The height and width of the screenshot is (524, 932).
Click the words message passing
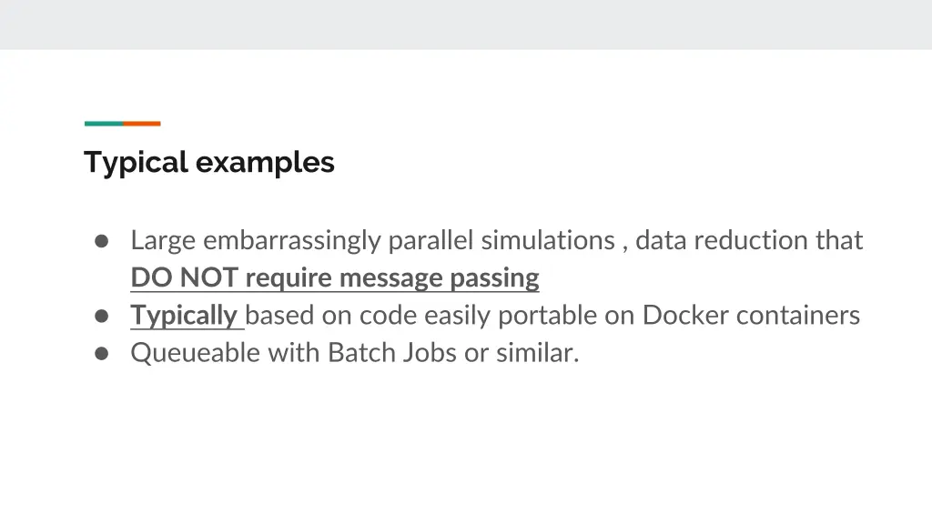click(x=440, y=278)
